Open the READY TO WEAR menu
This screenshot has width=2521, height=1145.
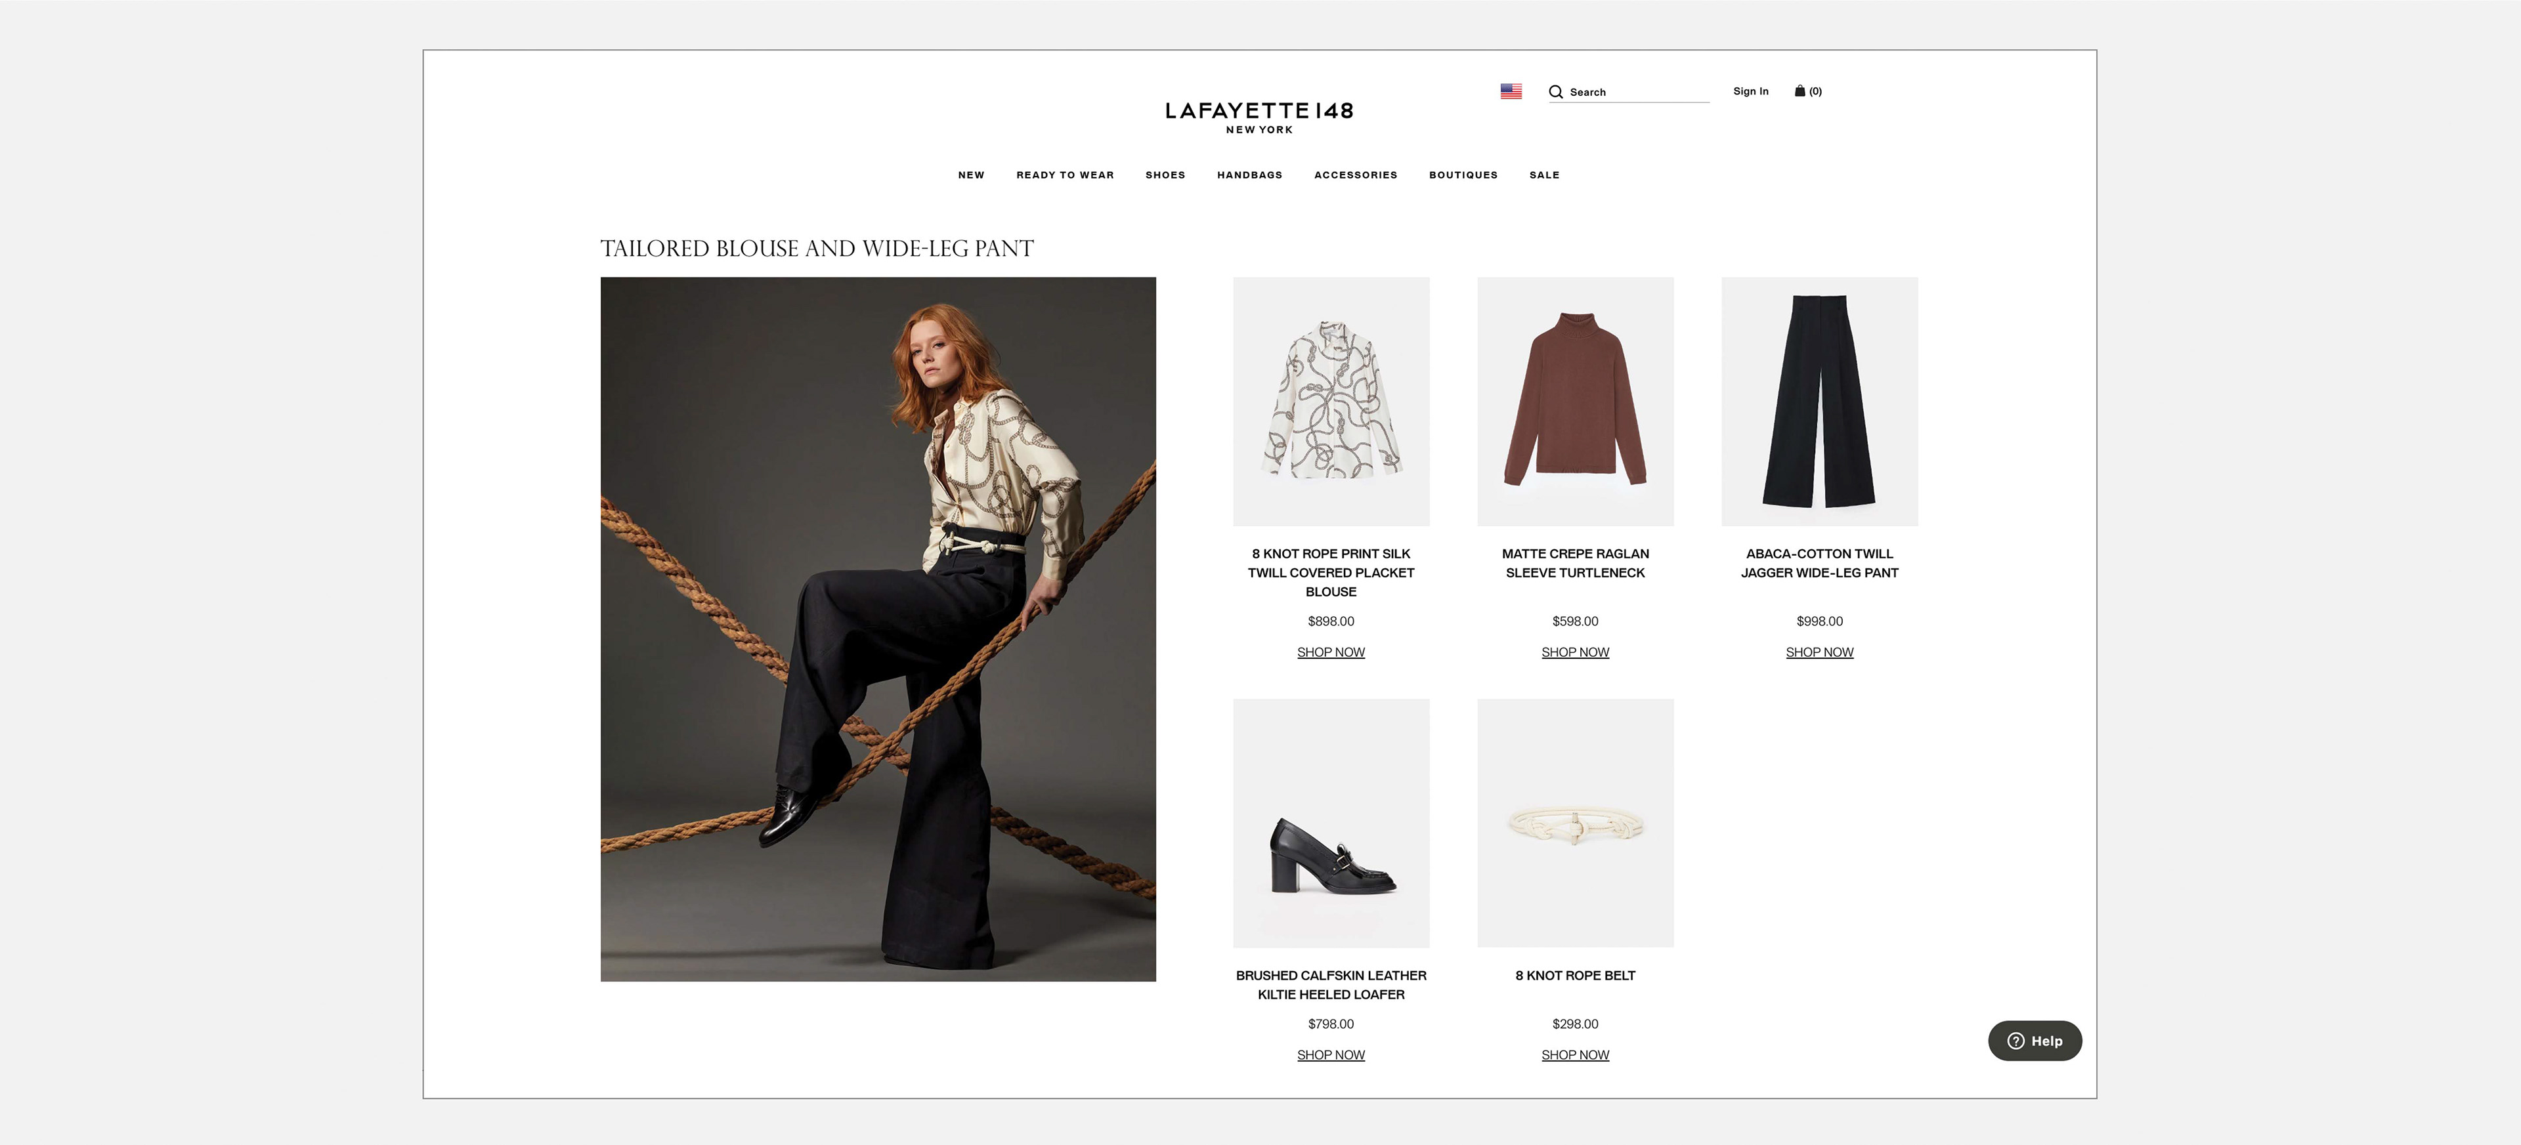1065,175
